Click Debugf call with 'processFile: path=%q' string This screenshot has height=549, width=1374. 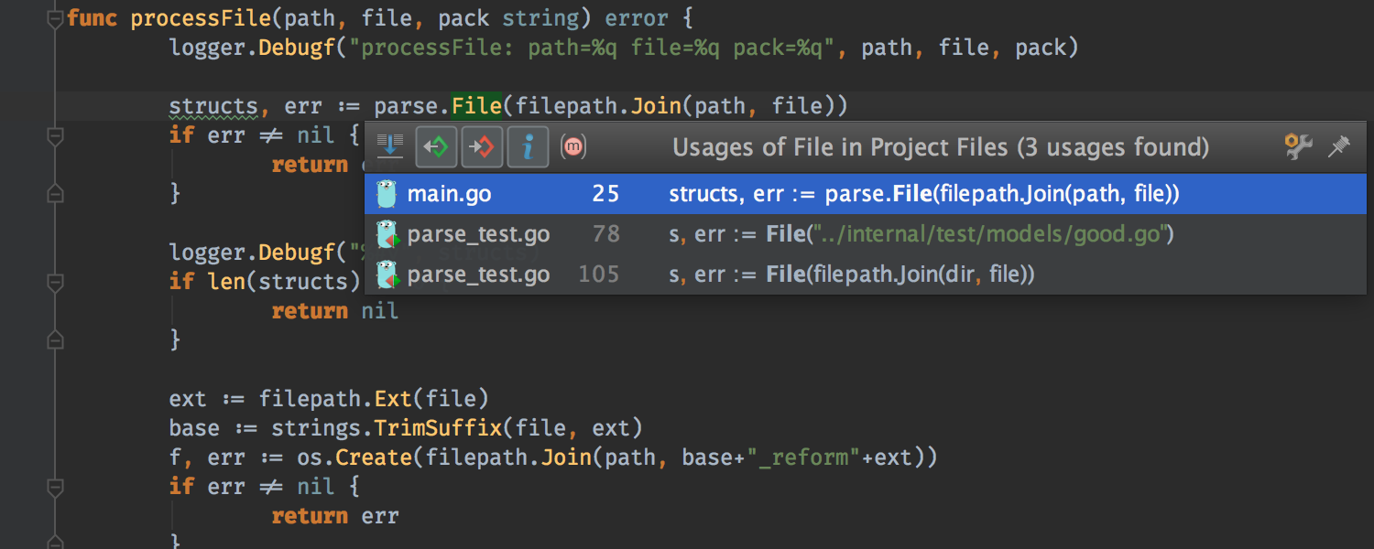[x=297, y=48]
